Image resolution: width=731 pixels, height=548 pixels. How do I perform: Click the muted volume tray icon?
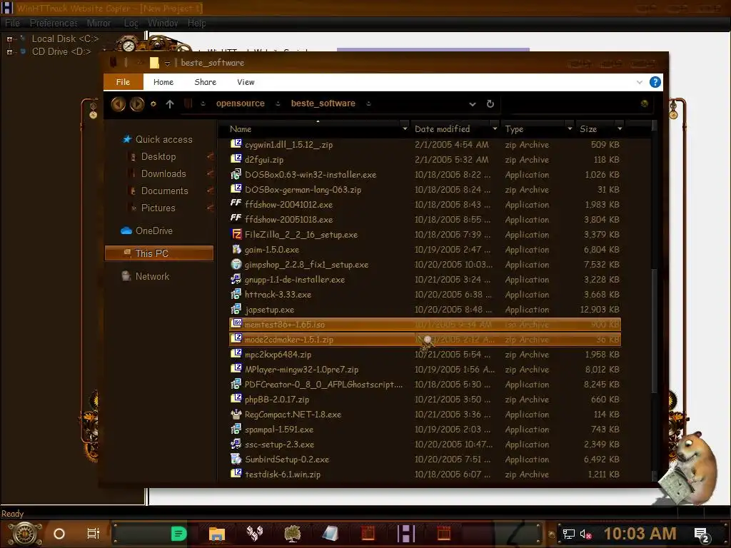[585, 534]
